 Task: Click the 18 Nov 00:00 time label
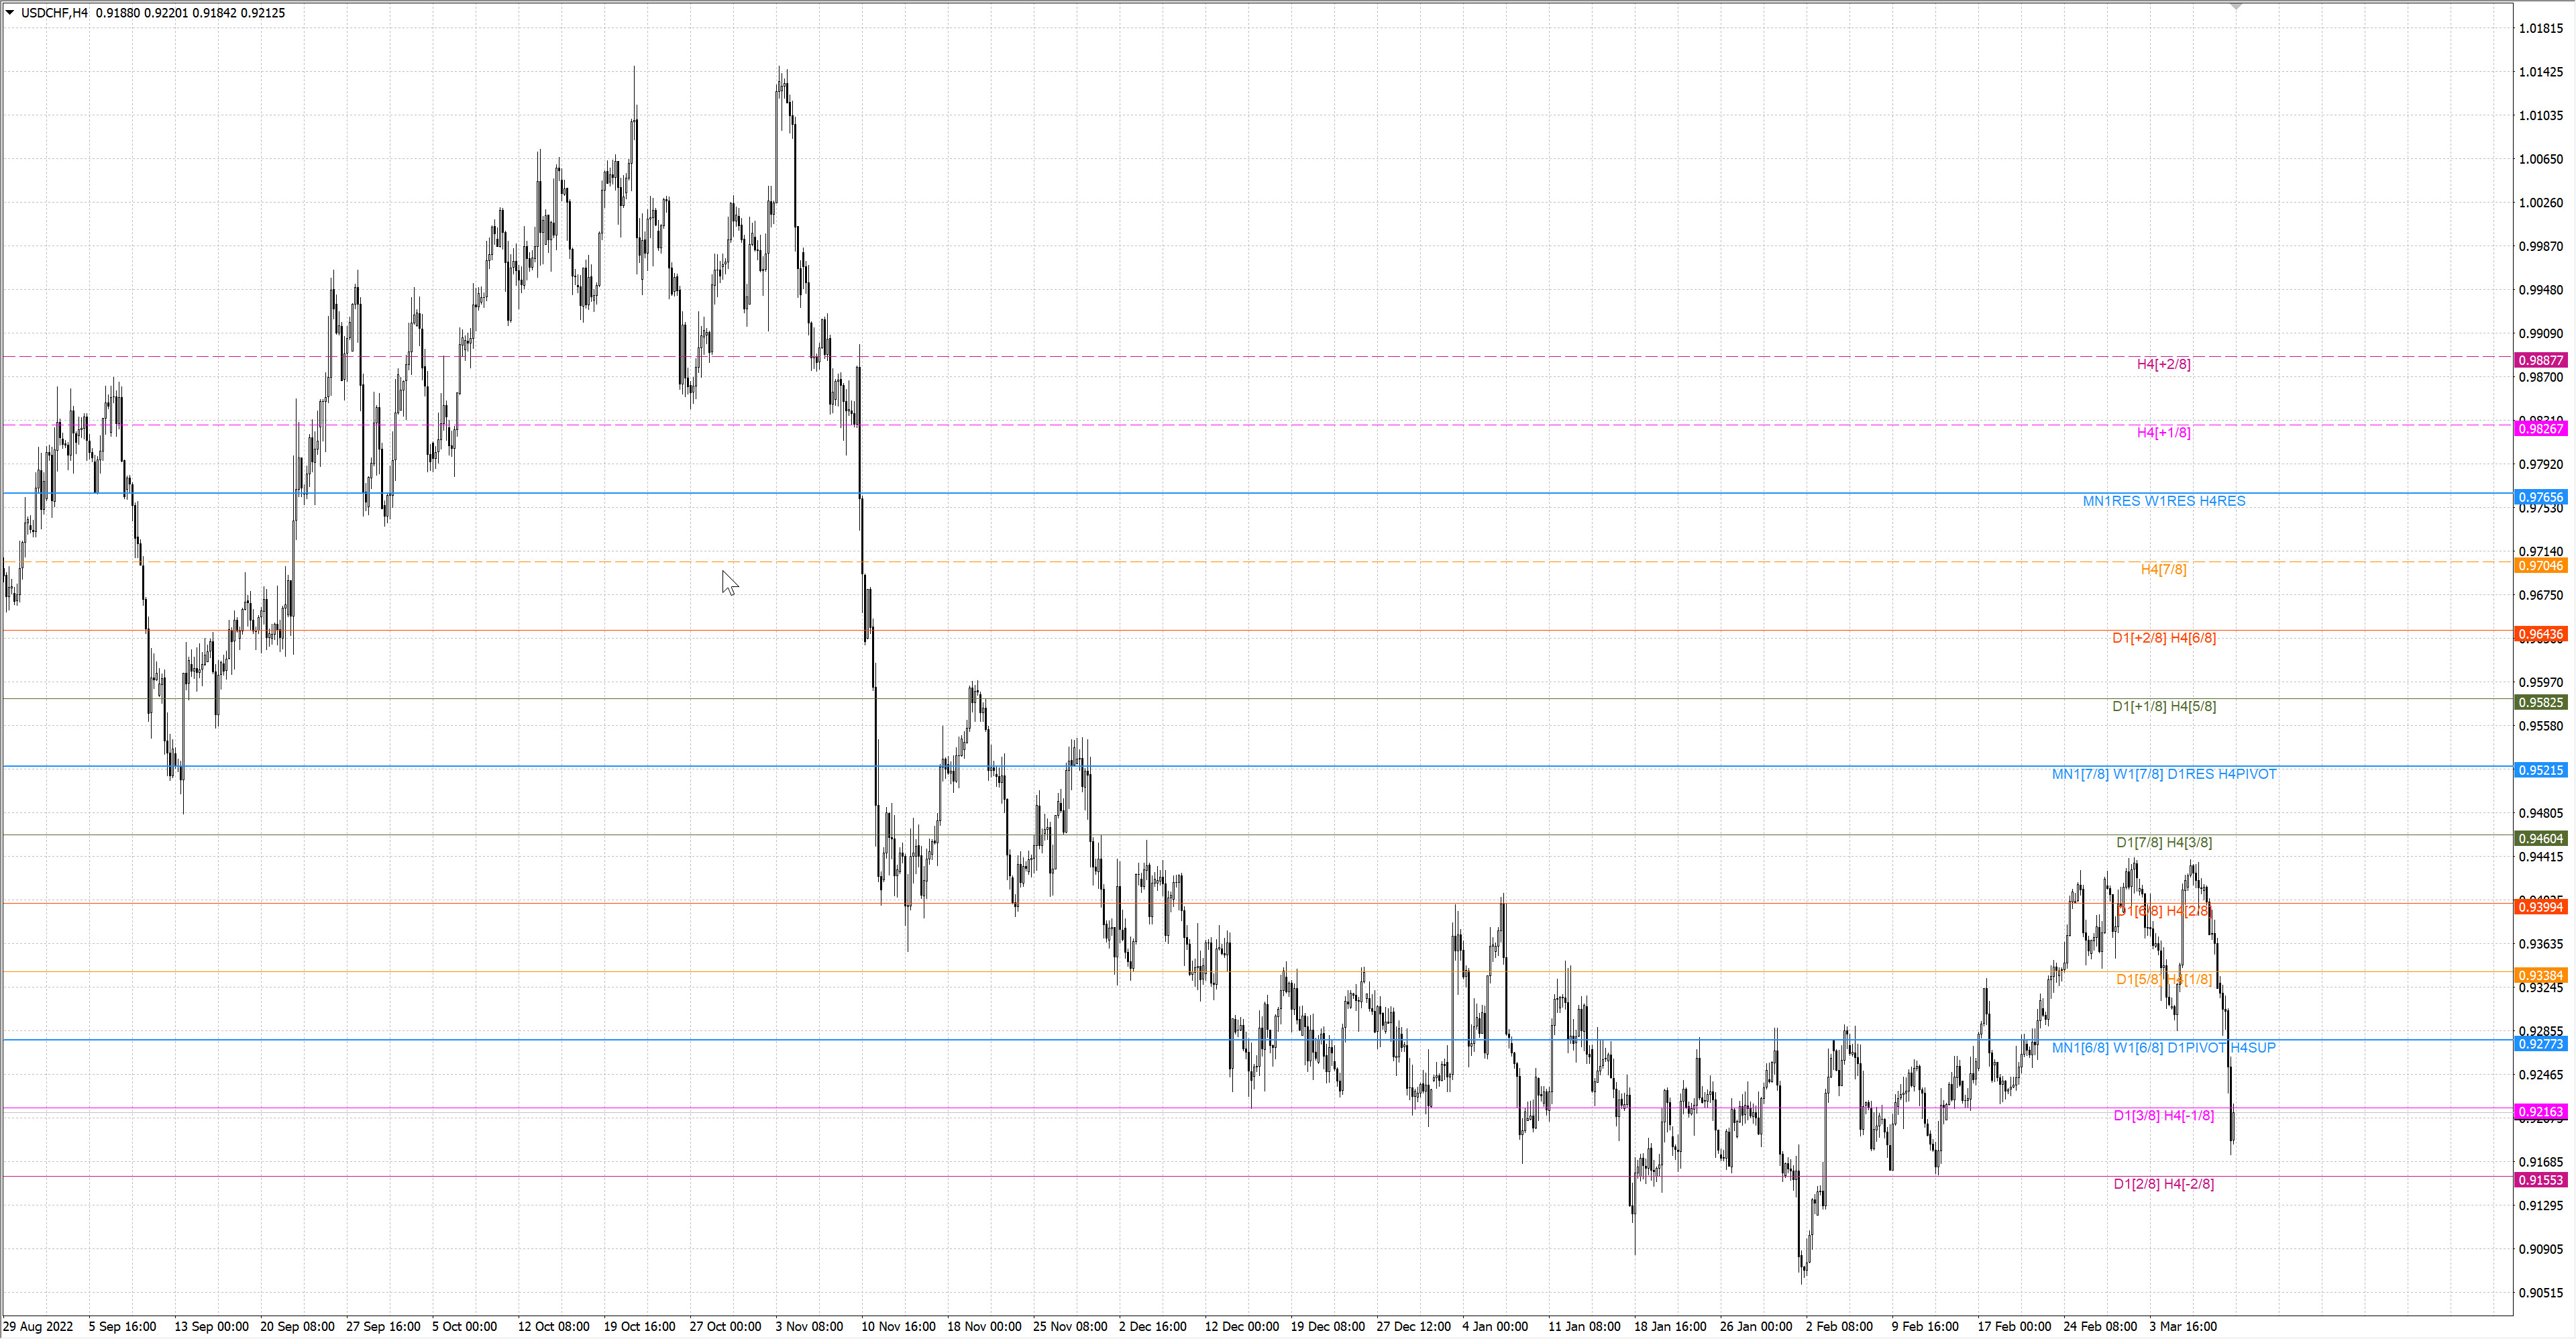pyautogui.click(x=984, y=1327)
